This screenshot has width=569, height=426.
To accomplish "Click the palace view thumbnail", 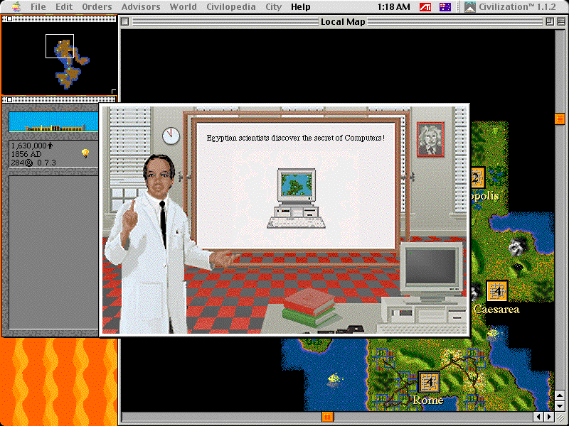I will (53, 121).
